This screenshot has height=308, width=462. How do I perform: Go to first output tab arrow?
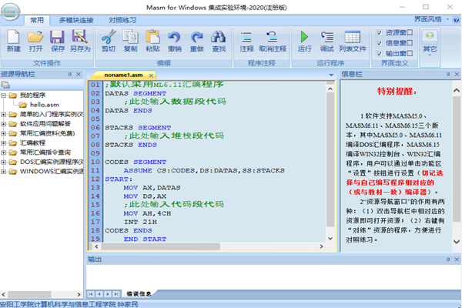(91, 294)
